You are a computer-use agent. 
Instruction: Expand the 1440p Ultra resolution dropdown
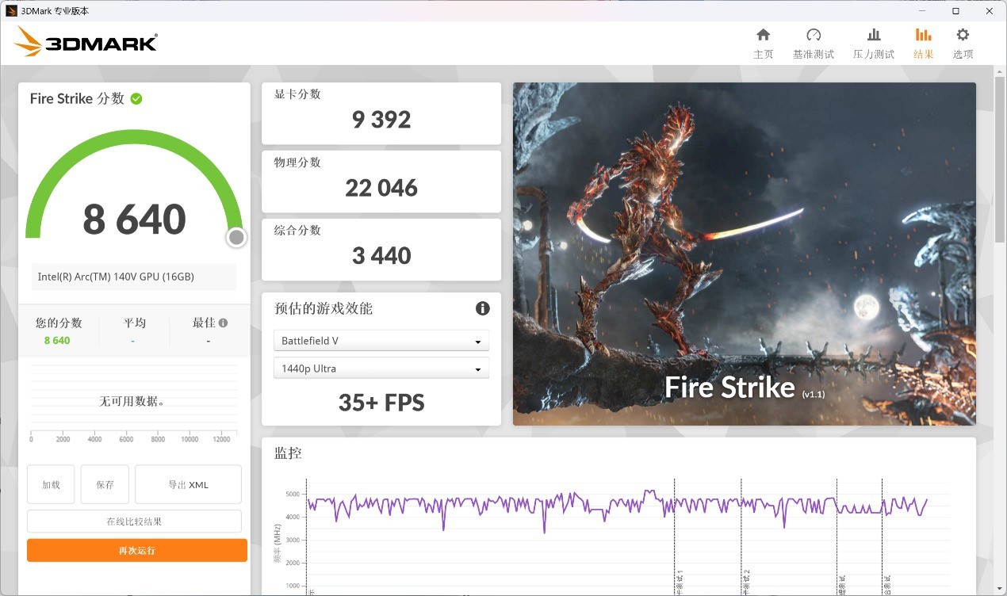tap(381, 369)
